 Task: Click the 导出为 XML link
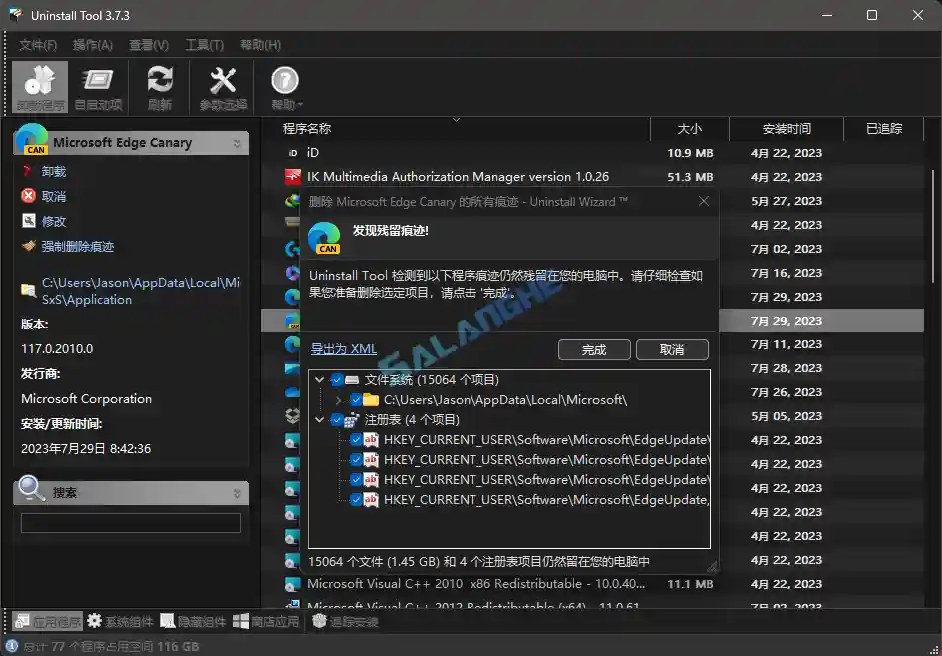(343, 348)
